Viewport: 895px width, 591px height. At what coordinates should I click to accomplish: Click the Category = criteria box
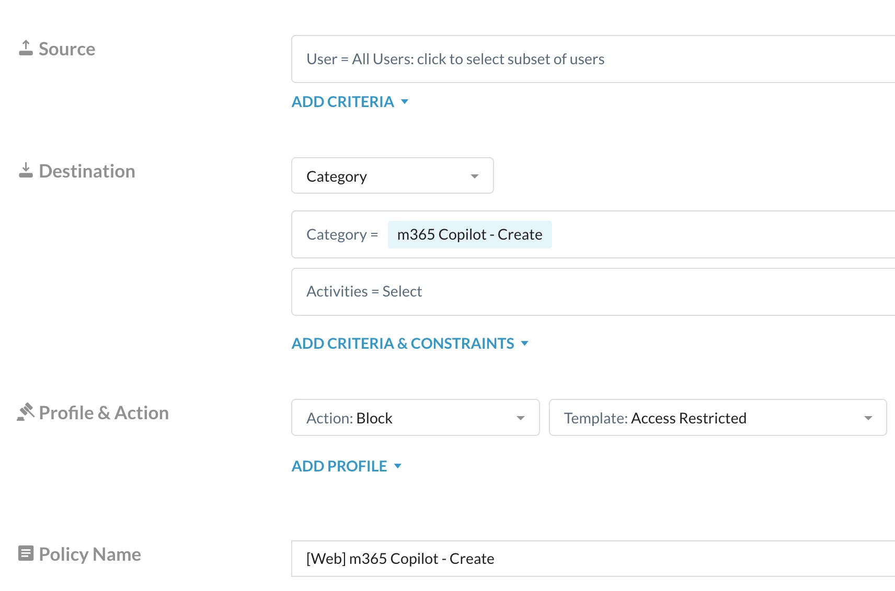click(x=721, y=234)
